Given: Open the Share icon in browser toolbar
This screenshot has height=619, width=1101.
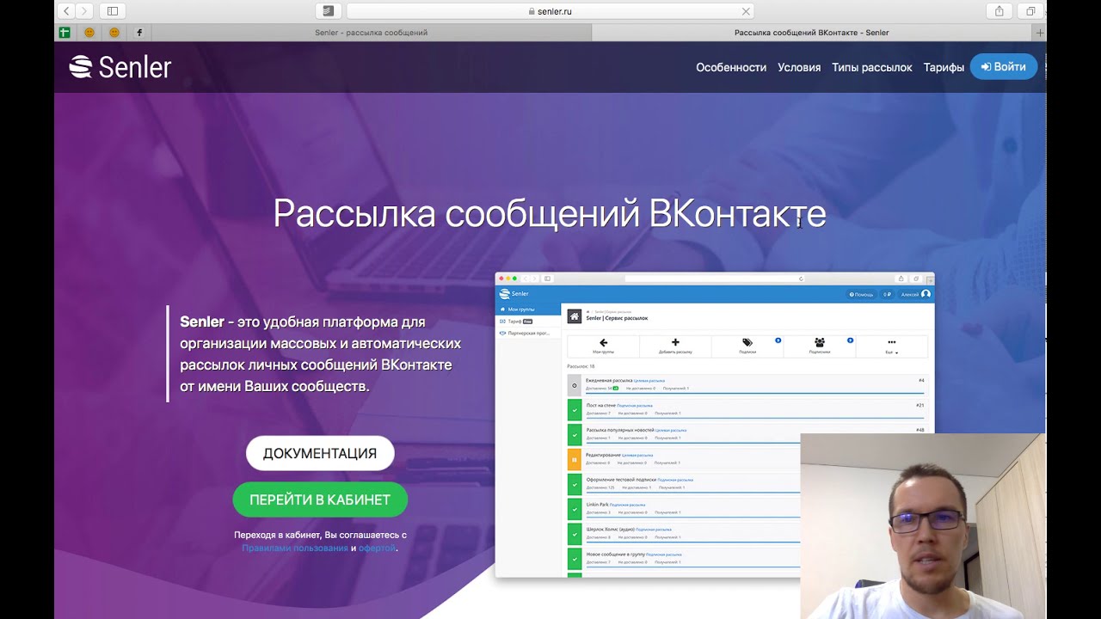Looking at the screenshot, I should [999, 11].
